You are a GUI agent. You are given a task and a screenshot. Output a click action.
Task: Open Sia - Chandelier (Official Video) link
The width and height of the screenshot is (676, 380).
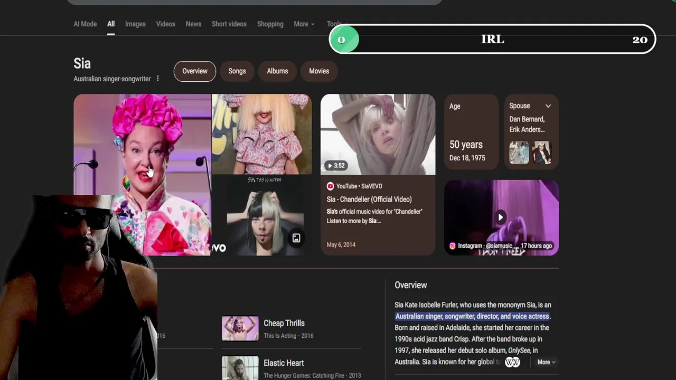point(369,199)
